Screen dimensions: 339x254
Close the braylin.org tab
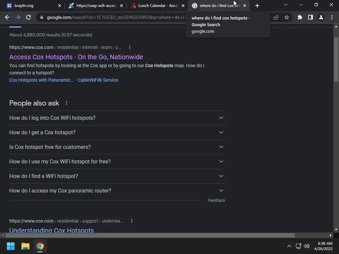tap(60, 6)
